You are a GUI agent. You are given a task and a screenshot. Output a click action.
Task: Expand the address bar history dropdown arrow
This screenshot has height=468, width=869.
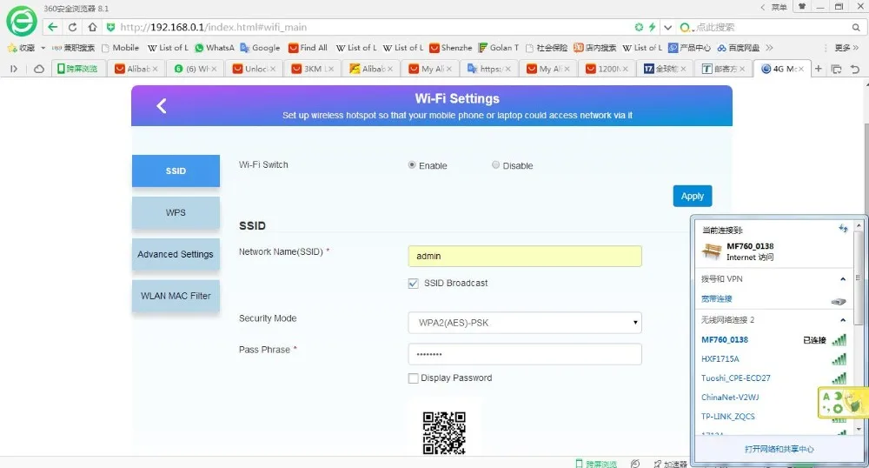(667, 27)
